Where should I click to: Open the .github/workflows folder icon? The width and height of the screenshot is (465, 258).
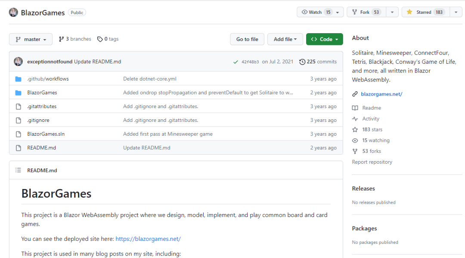[18, 79]
